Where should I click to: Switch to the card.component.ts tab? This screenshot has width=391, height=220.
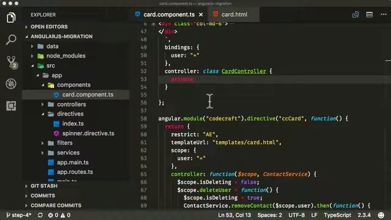[169, 15]
